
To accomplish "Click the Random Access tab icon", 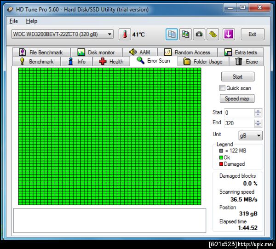I will click(168, 52).
